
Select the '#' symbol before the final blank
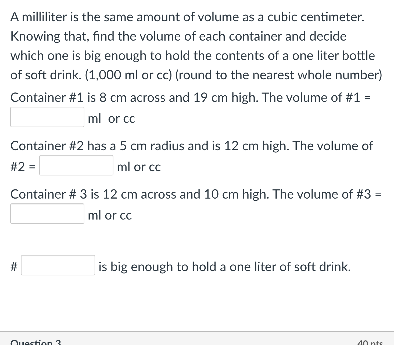coord(13,266)
